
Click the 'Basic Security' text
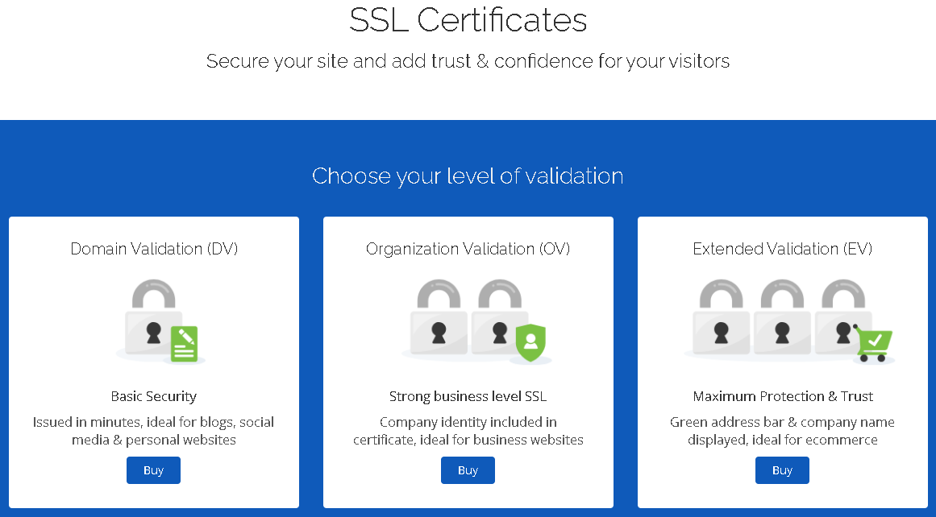pyautogui.click(x=154, y=396)
